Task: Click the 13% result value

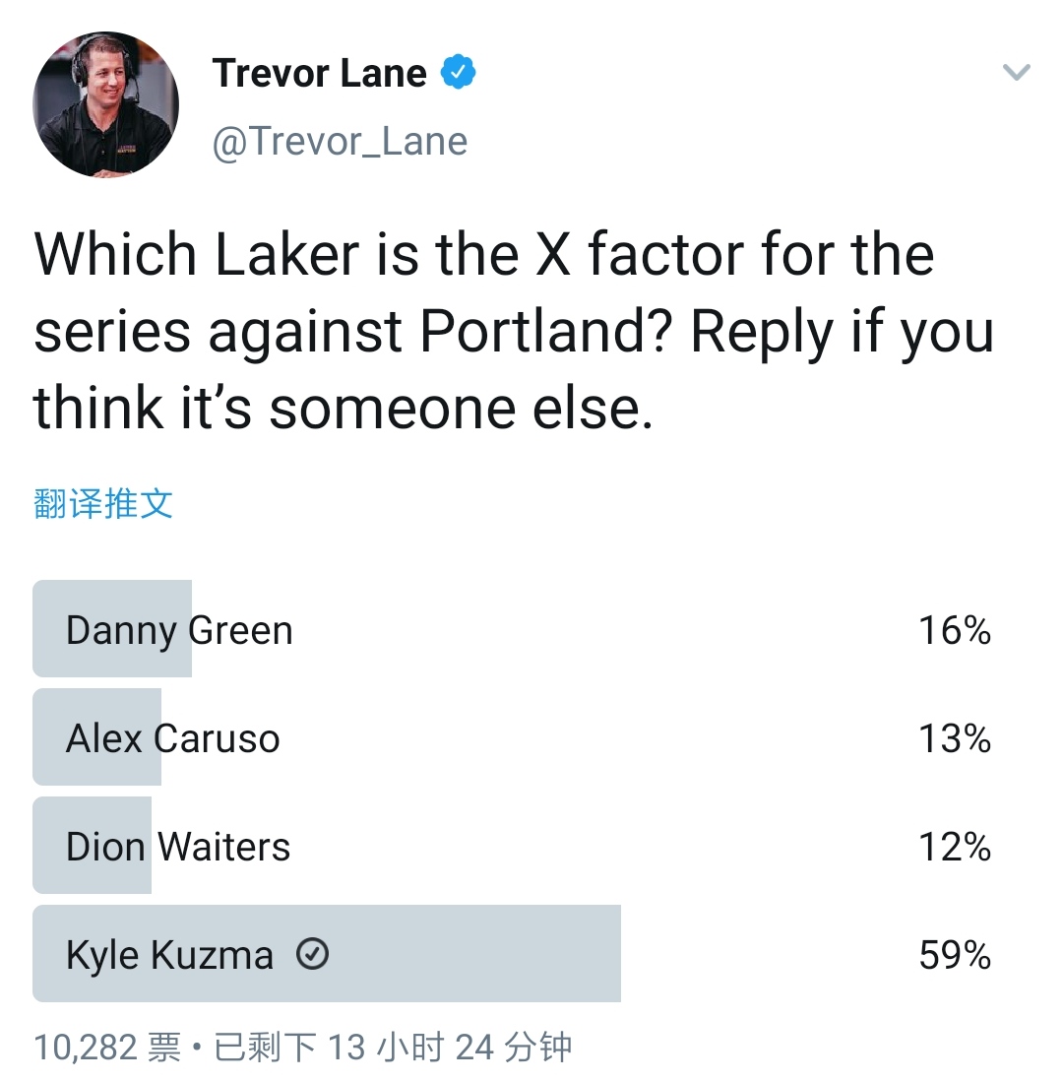Action: coord(954,738)
